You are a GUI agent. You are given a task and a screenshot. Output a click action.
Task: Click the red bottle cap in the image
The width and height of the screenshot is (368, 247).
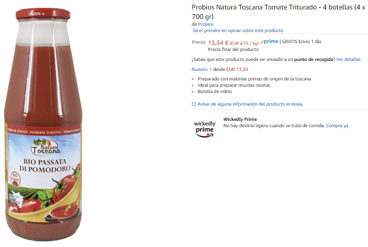coord(43,14)
